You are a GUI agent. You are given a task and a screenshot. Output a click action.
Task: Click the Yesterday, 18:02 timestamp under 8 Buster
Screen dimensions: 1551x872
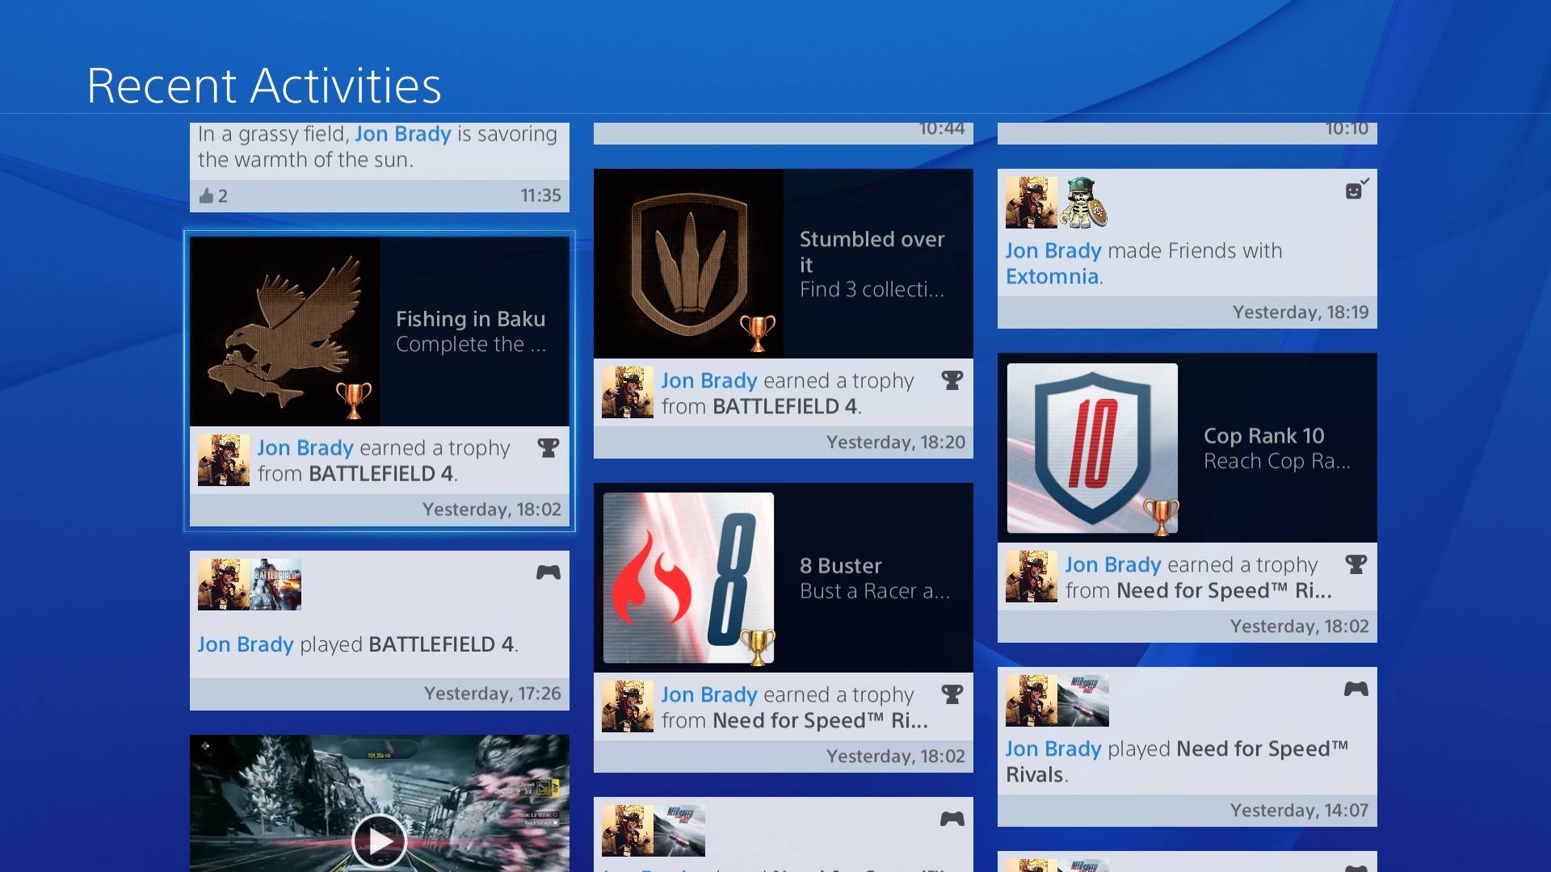click(x=895, y=757)
